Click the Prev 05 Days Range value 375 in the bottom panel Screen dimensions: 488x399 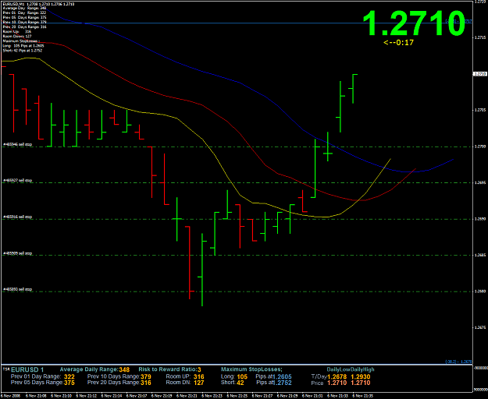click(69, 383)
